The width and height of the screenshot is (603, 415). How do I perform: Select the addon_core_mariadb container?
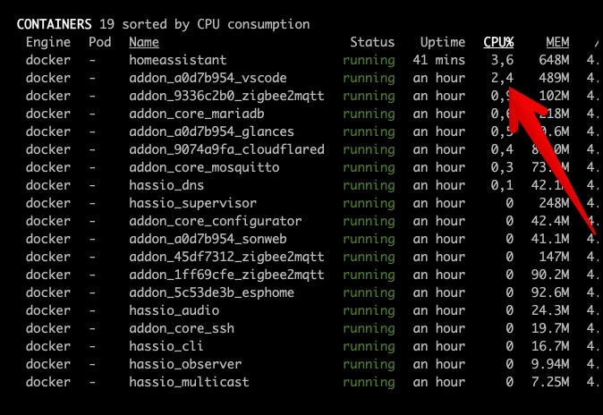[197, 114]
